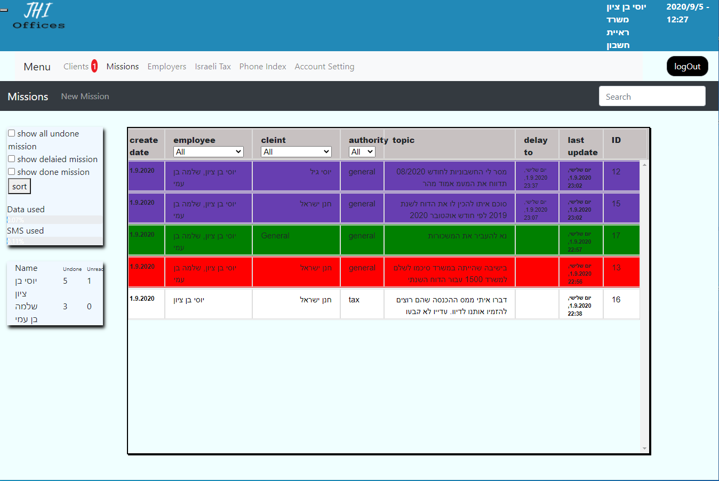Open the employee filter dropdown
This screenshot has width=719, height=481.
pyautogui.click(x=208, y=152)
